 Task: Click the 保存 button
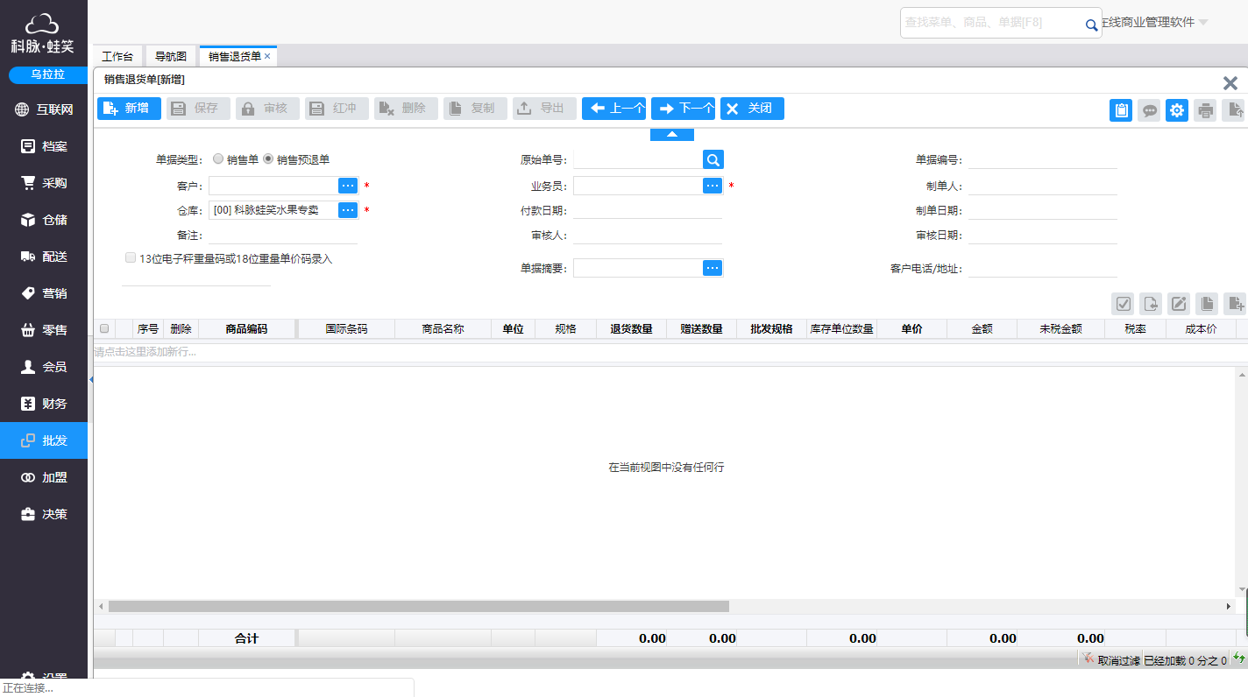pos(198,109)
